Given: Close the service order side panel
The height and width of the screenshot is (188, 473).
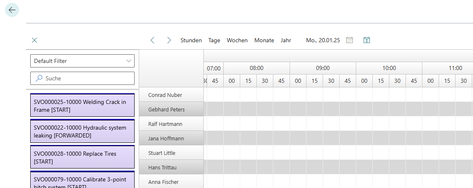Looking at the screenshot, I should [x=34, y=40].
